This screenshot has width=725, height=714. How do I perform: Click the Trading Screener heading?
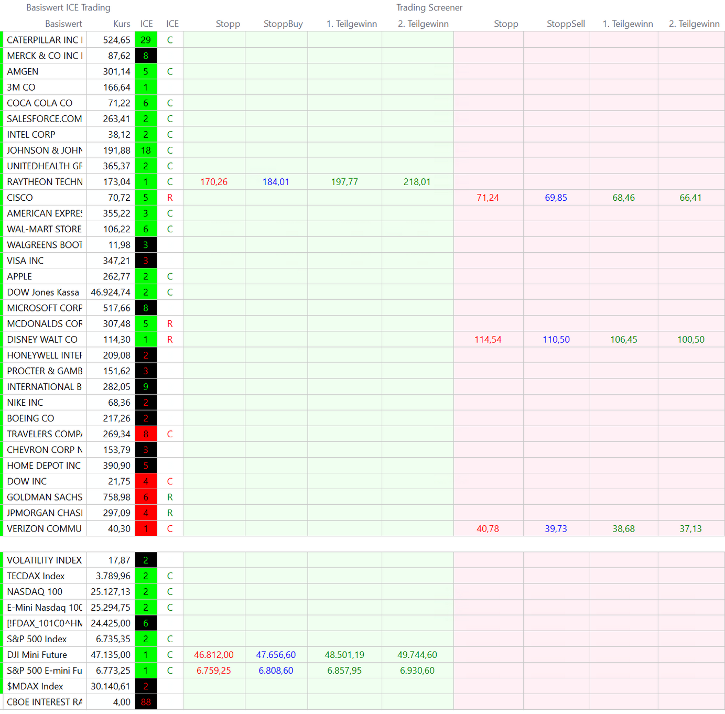tap(429, 7)
